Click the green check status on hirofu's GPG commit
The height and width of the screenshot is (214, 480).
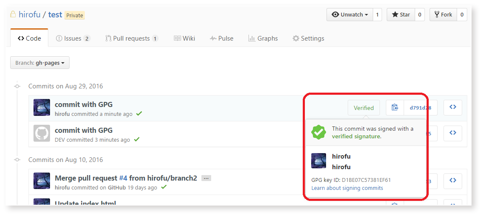[139, 114]
